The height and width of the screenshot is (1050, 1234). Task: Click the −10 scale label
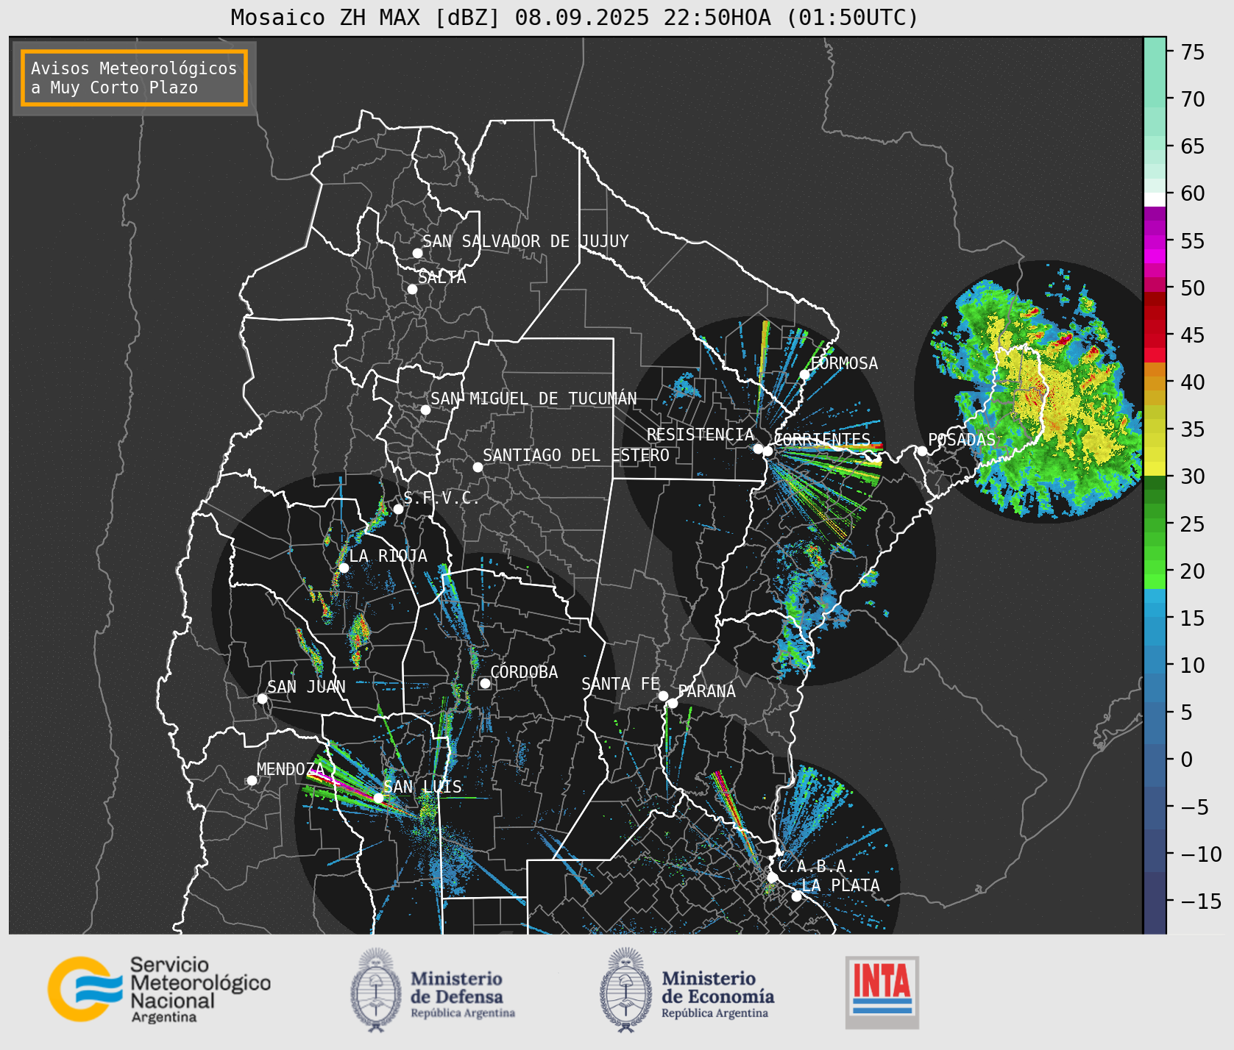pyautogui.click(x=1201, y=854)
